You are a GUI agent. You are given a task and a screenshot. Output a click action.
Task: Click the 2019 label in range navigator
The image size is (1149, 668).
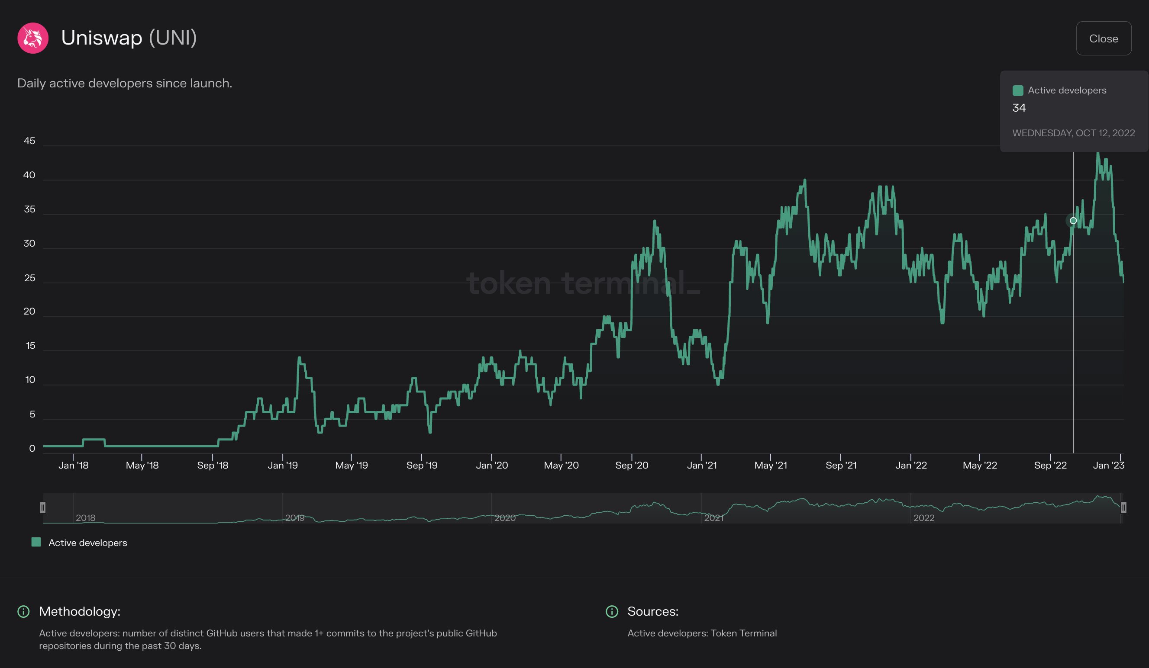click(x=294, y=518)
